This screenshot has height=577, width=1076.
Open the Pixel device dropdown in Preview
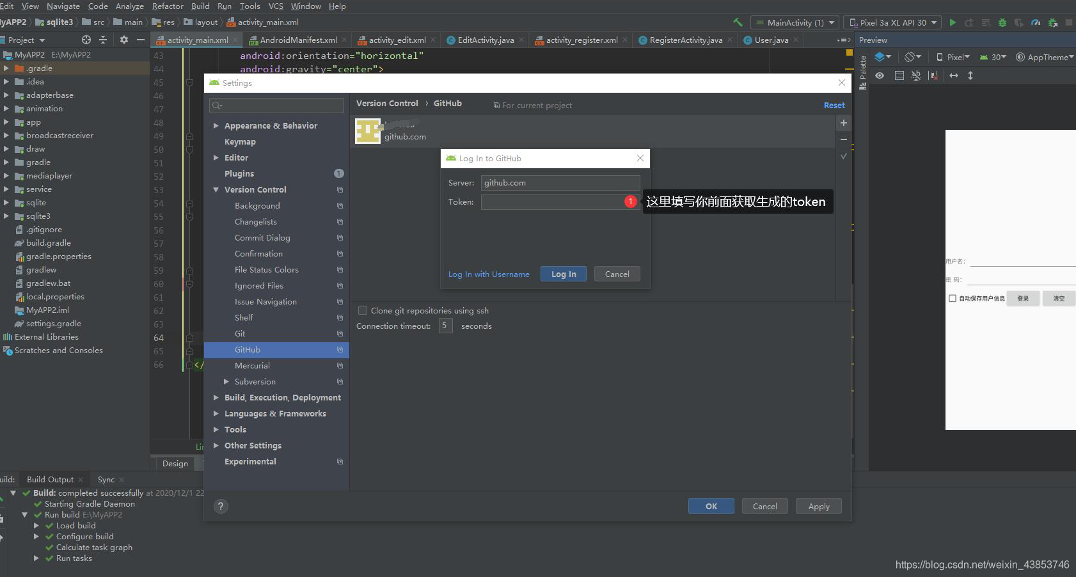953,57
